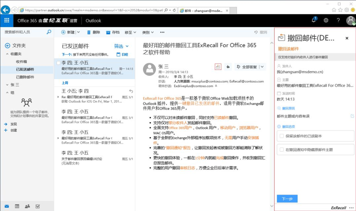The image size is (356, 211).
Task: Switch to People module icon at bottom
Action: click(28, 206)
